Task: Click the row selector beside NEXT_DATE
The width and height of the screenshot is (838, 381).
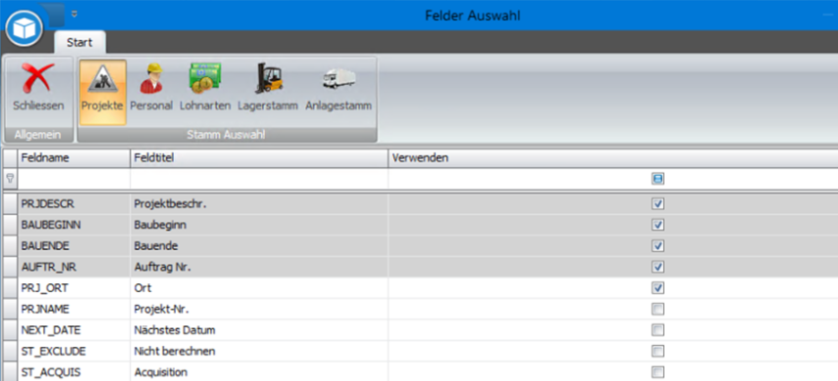Action: point(10,330)
